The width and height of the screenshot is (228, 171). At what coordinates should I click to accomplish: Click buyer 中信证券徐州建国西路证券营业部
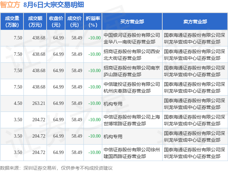(x=132, y=153)
